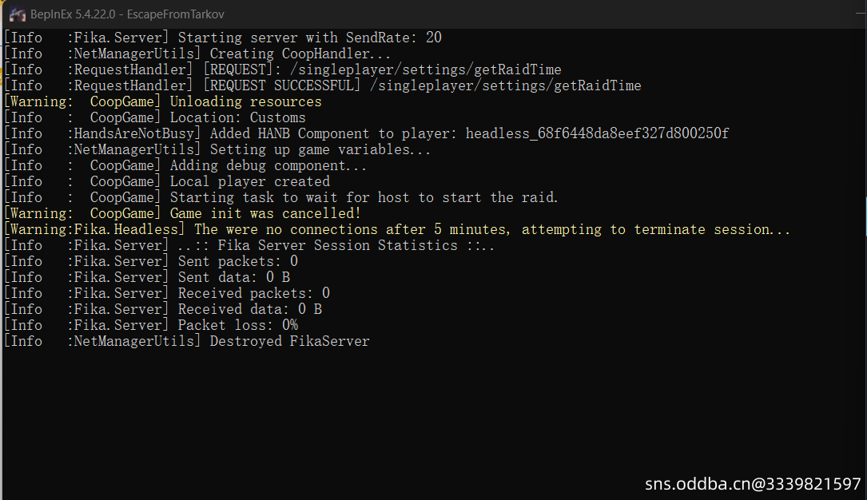Screen dimensions: 867x500
Task: Click the 'Adding debug component...' log line
Action: coord(268,165)
